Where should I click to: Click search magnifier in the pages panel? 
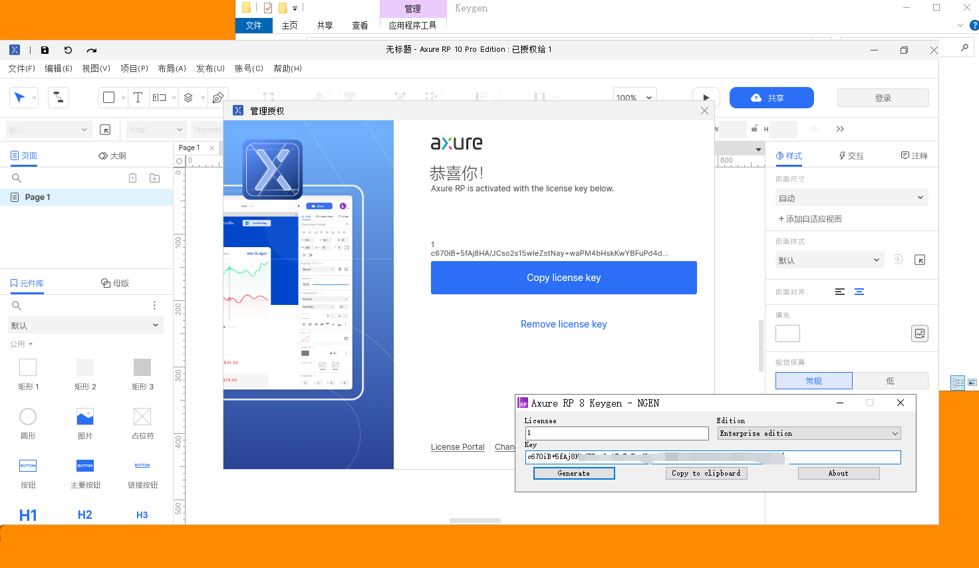(17, 178)
